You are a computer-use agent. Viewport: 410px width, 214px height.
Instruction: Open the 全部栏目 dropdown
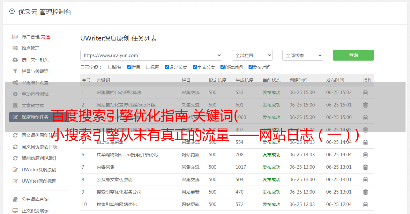click(x=252, y=55)
